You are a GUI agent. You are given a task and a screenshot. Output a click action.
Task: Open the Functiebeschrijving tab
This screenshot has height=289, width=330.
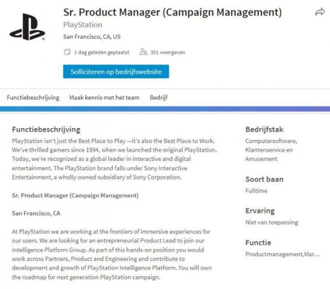(x=33, y=98)
